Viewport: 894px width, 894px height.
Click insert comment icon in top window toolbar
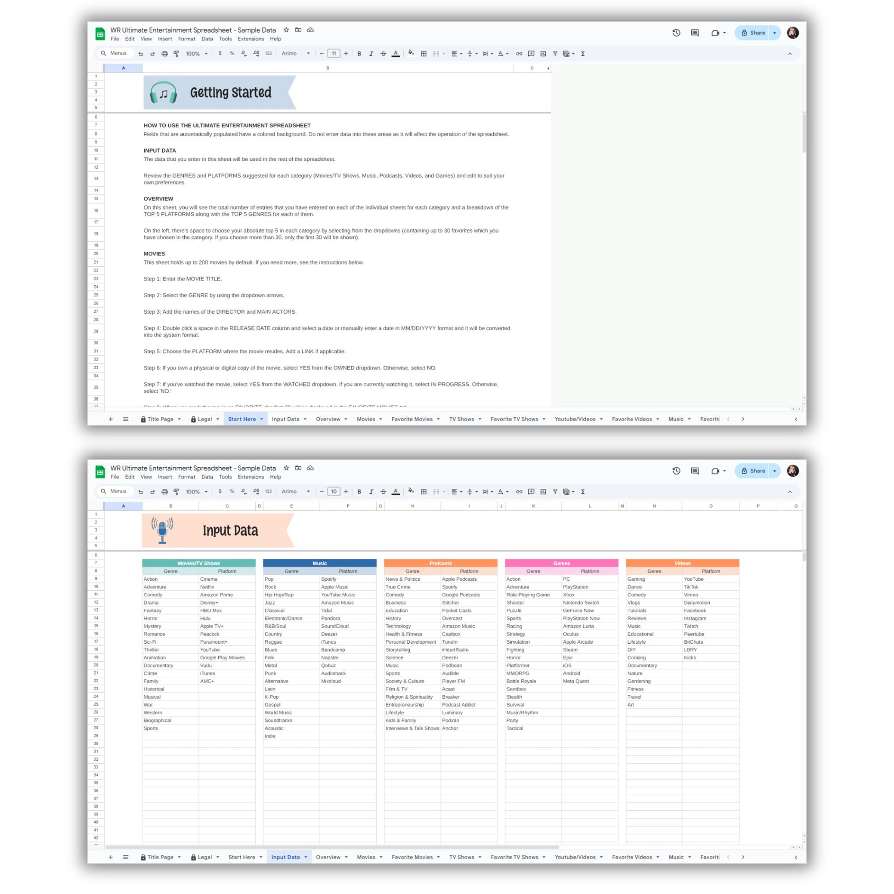531,54
